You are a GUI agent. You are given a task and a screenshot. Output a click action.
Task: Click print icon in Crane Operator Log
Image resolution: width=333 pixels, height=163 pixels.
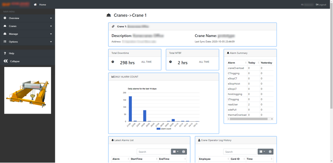270,152
